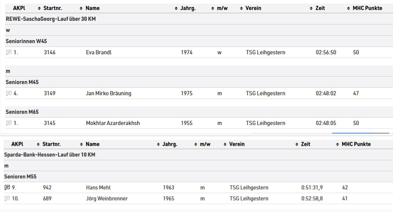This screenshot has height=212, width=393.
Task: Sort top table by Jahrg. arrows
Action: tap(213, 8)
